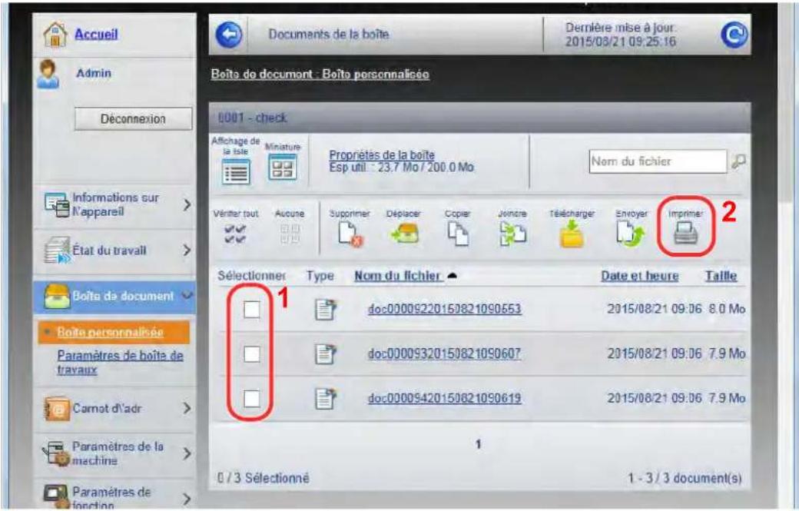Select all with Vérifier tout icon
The image size is (799, 511).
235,234
